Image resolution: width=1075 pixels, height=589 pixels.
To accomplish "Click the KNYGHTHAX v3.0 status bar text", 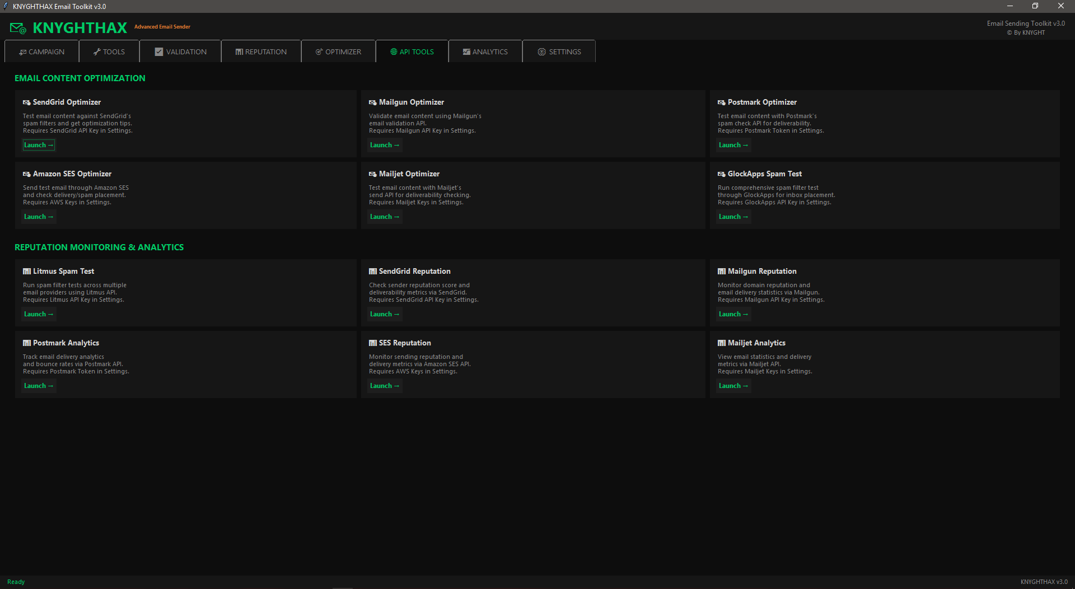I will coord(1044,582).
